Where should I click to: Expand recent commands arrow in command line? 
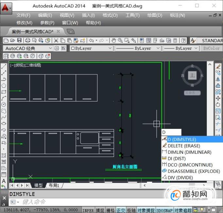18,202
